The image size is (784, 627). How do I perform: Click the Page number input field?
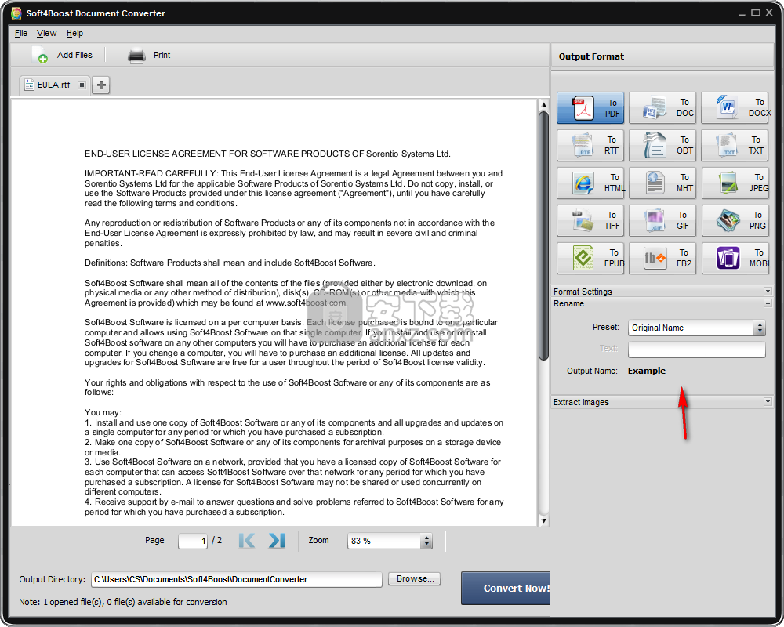[193, 541]
